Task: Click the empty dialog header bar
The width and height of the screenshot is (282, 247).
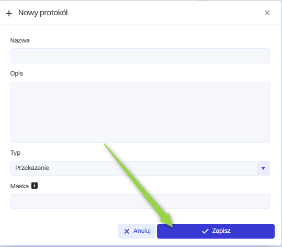Action: 165,13
